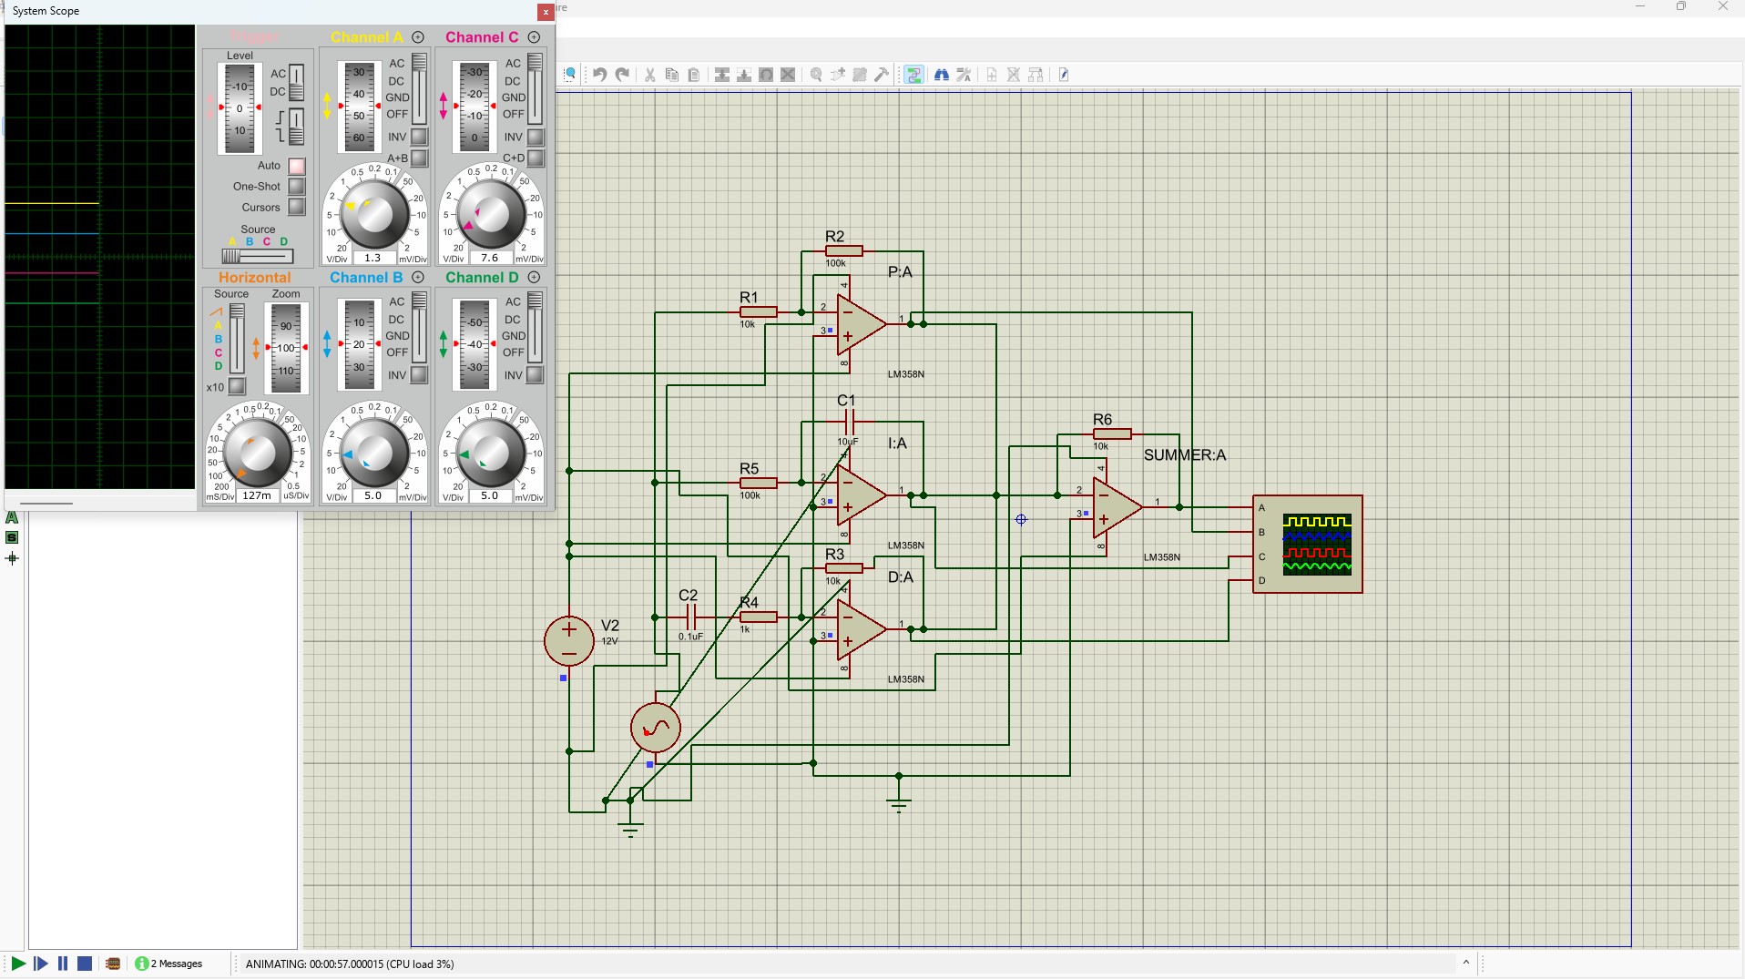This screenshot has width=1745, height=979.
Task: Expand Channel D with plus button
Action: (x=535, y=278)
